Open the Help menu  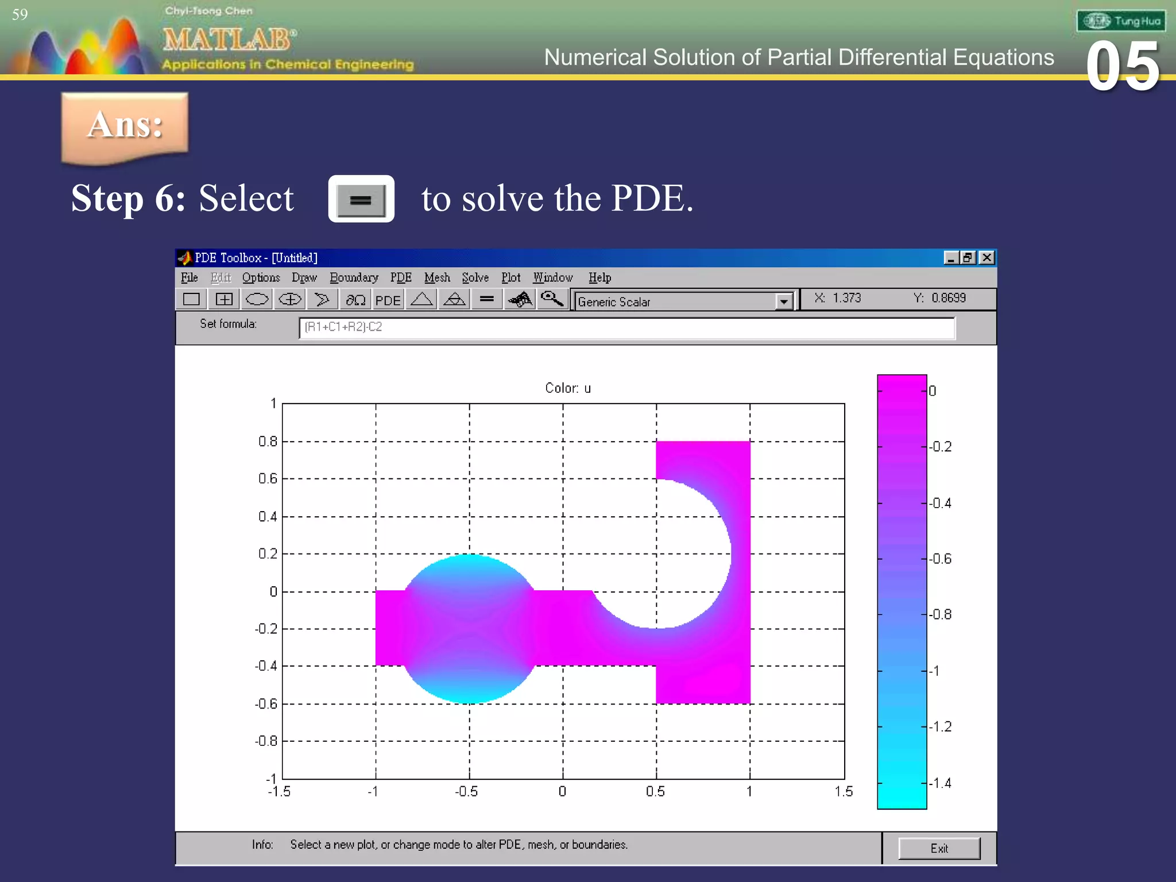(599, 278)
